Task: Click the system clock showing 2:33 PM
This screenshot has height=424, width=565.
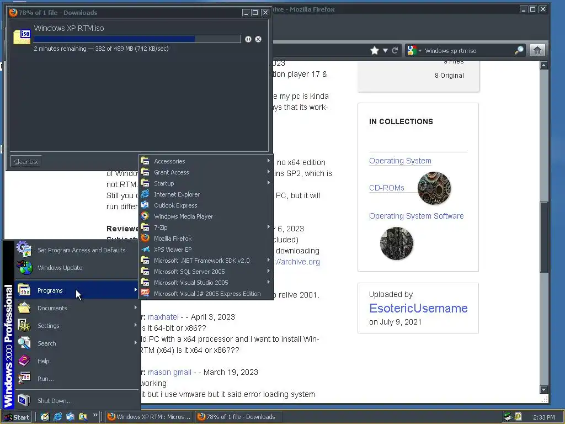Action: pyautogui.click(x=543, y=417)
